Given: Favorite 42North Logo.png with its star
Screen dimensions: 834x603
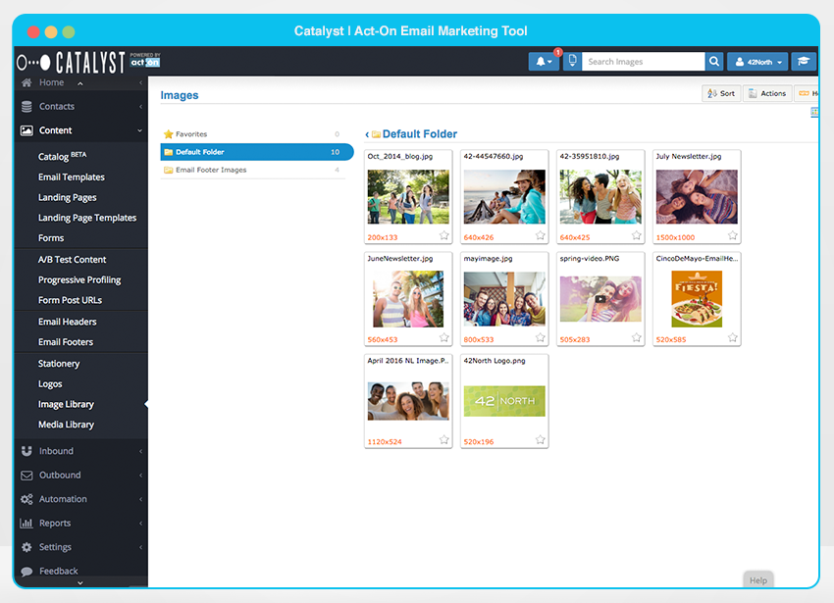Looking at the screenshot, I should click(x=541, y=439).
